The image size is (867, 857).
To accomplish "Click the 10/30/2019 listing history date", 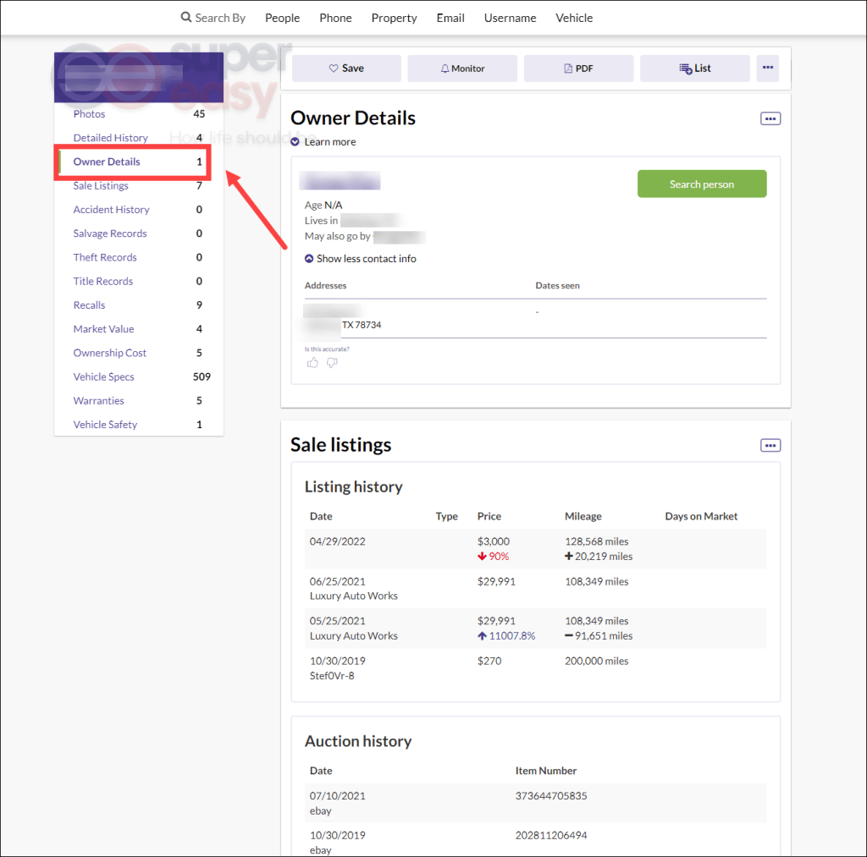I will [x=337, y=661].
